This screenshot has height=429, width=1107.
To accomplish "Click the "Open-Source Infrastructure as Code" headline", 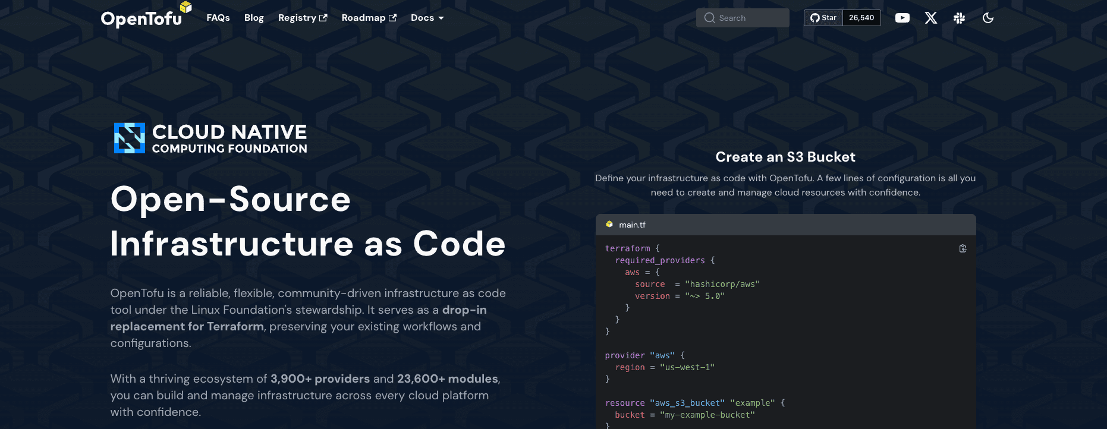I will (x=308, y=221).
